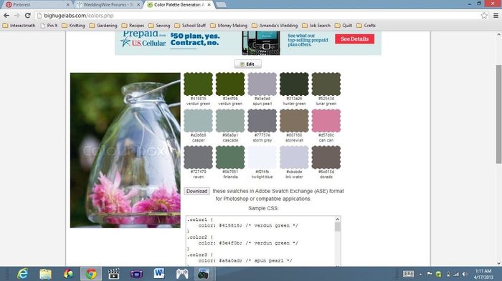Click the glass jar flower photo
The width and height of the screenshot is (502, 281).
126,150
